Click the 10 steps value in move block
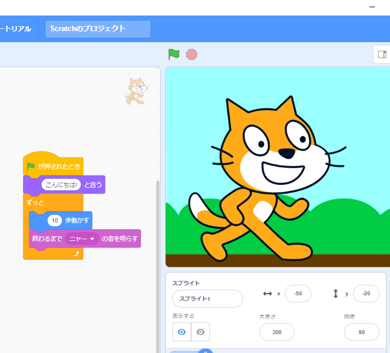The width and height of the screenshot is (390, 353). pos(54,220)
